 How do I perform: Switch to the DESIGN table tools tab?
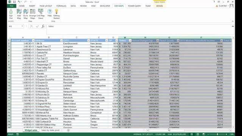pyautogui.click(x=160, y=6)
